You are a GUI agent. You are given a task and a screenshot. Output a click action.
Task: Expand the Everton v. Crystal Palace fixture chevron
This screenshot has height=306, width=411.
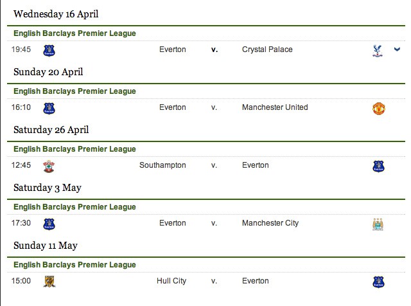tap(397, 49)
